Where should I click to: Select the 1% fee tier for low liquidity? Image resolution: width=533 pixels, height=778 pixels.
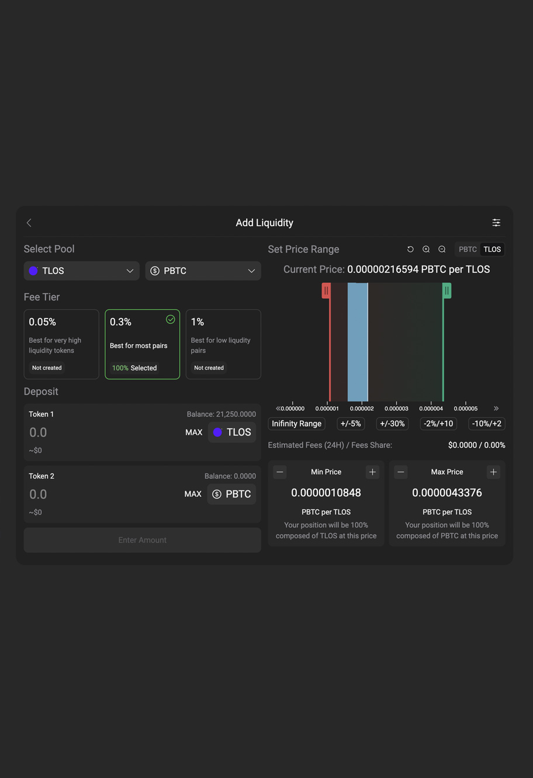[223, 344]
